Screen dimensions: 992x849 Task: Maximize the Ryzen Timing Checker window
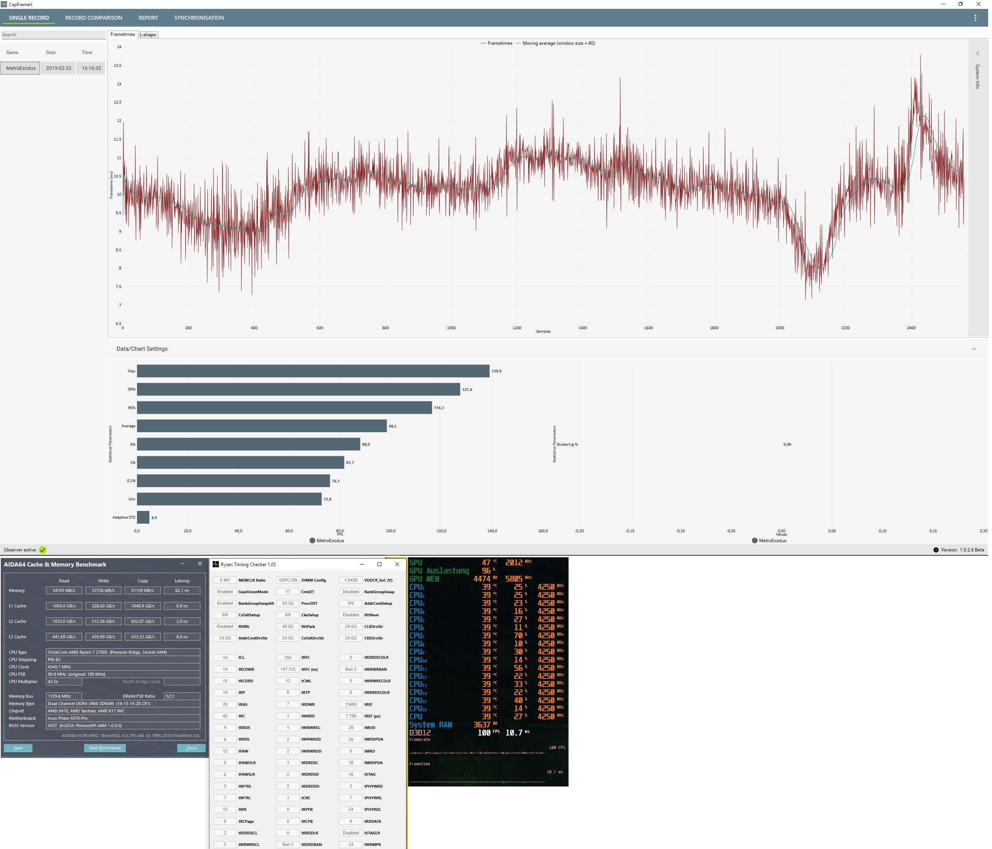[x=379, y=564]
